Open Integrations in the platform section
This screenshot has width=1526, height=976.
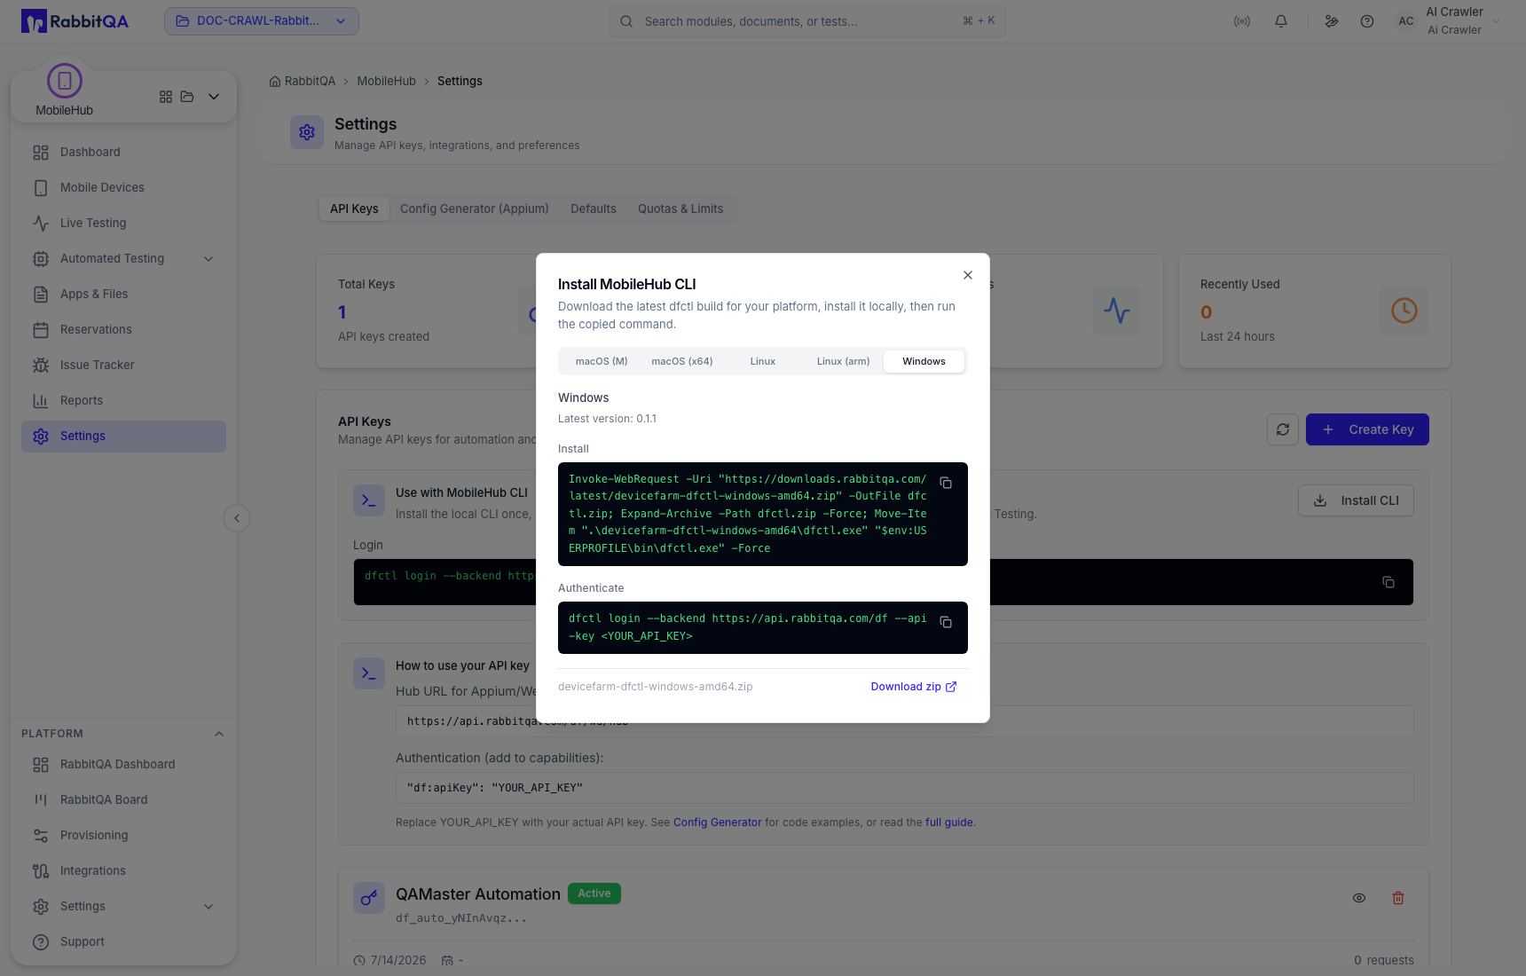123,870
